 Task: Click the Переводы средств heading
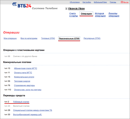[x=14, y=95]
